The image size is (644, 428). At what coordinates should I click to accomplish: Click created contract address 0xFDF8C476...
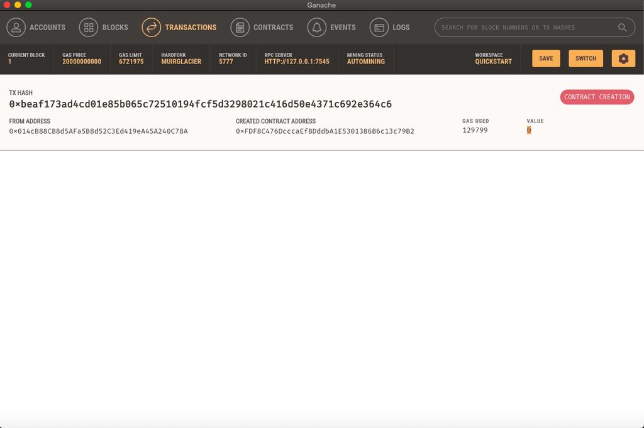(325, 131)
